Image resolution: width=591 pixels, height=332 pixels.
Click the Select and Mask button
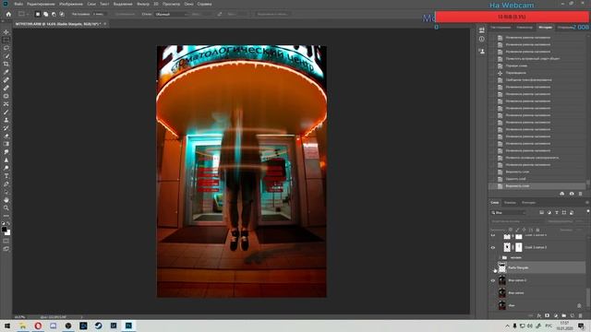coord(272,14)
